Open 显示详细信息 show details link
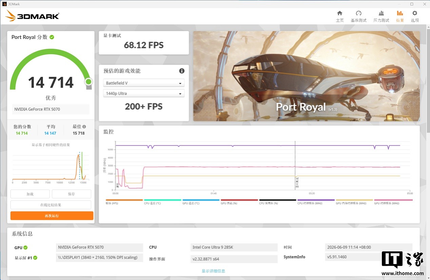The image size is (430, 280). [213, 271]
